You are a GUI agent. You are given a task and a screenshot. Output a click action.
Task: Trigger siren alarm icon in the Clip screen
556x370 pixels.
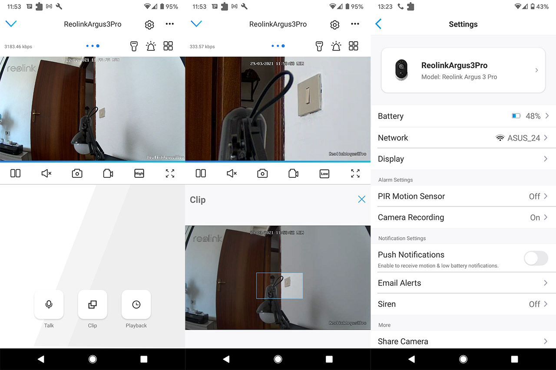(x=336, y=46)
